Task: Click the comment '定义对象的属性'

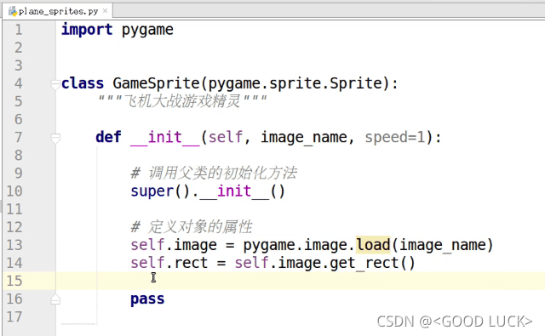Action: 201,227
